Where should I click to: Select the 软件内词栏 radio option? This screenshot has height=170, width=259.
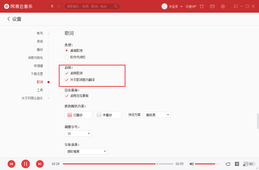[67, 57]
